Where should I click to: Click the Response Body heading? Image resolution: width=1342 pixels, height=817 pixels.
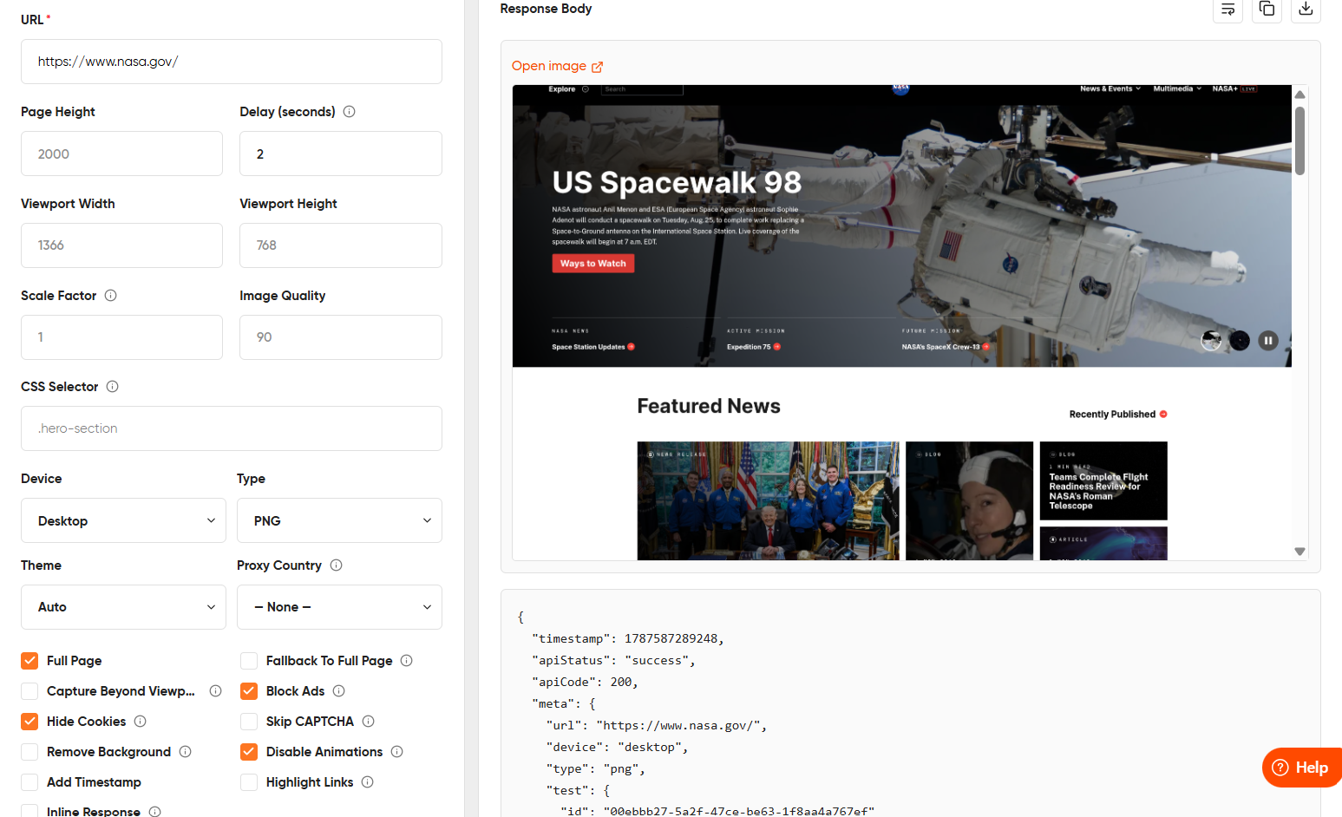pos(546,9)
